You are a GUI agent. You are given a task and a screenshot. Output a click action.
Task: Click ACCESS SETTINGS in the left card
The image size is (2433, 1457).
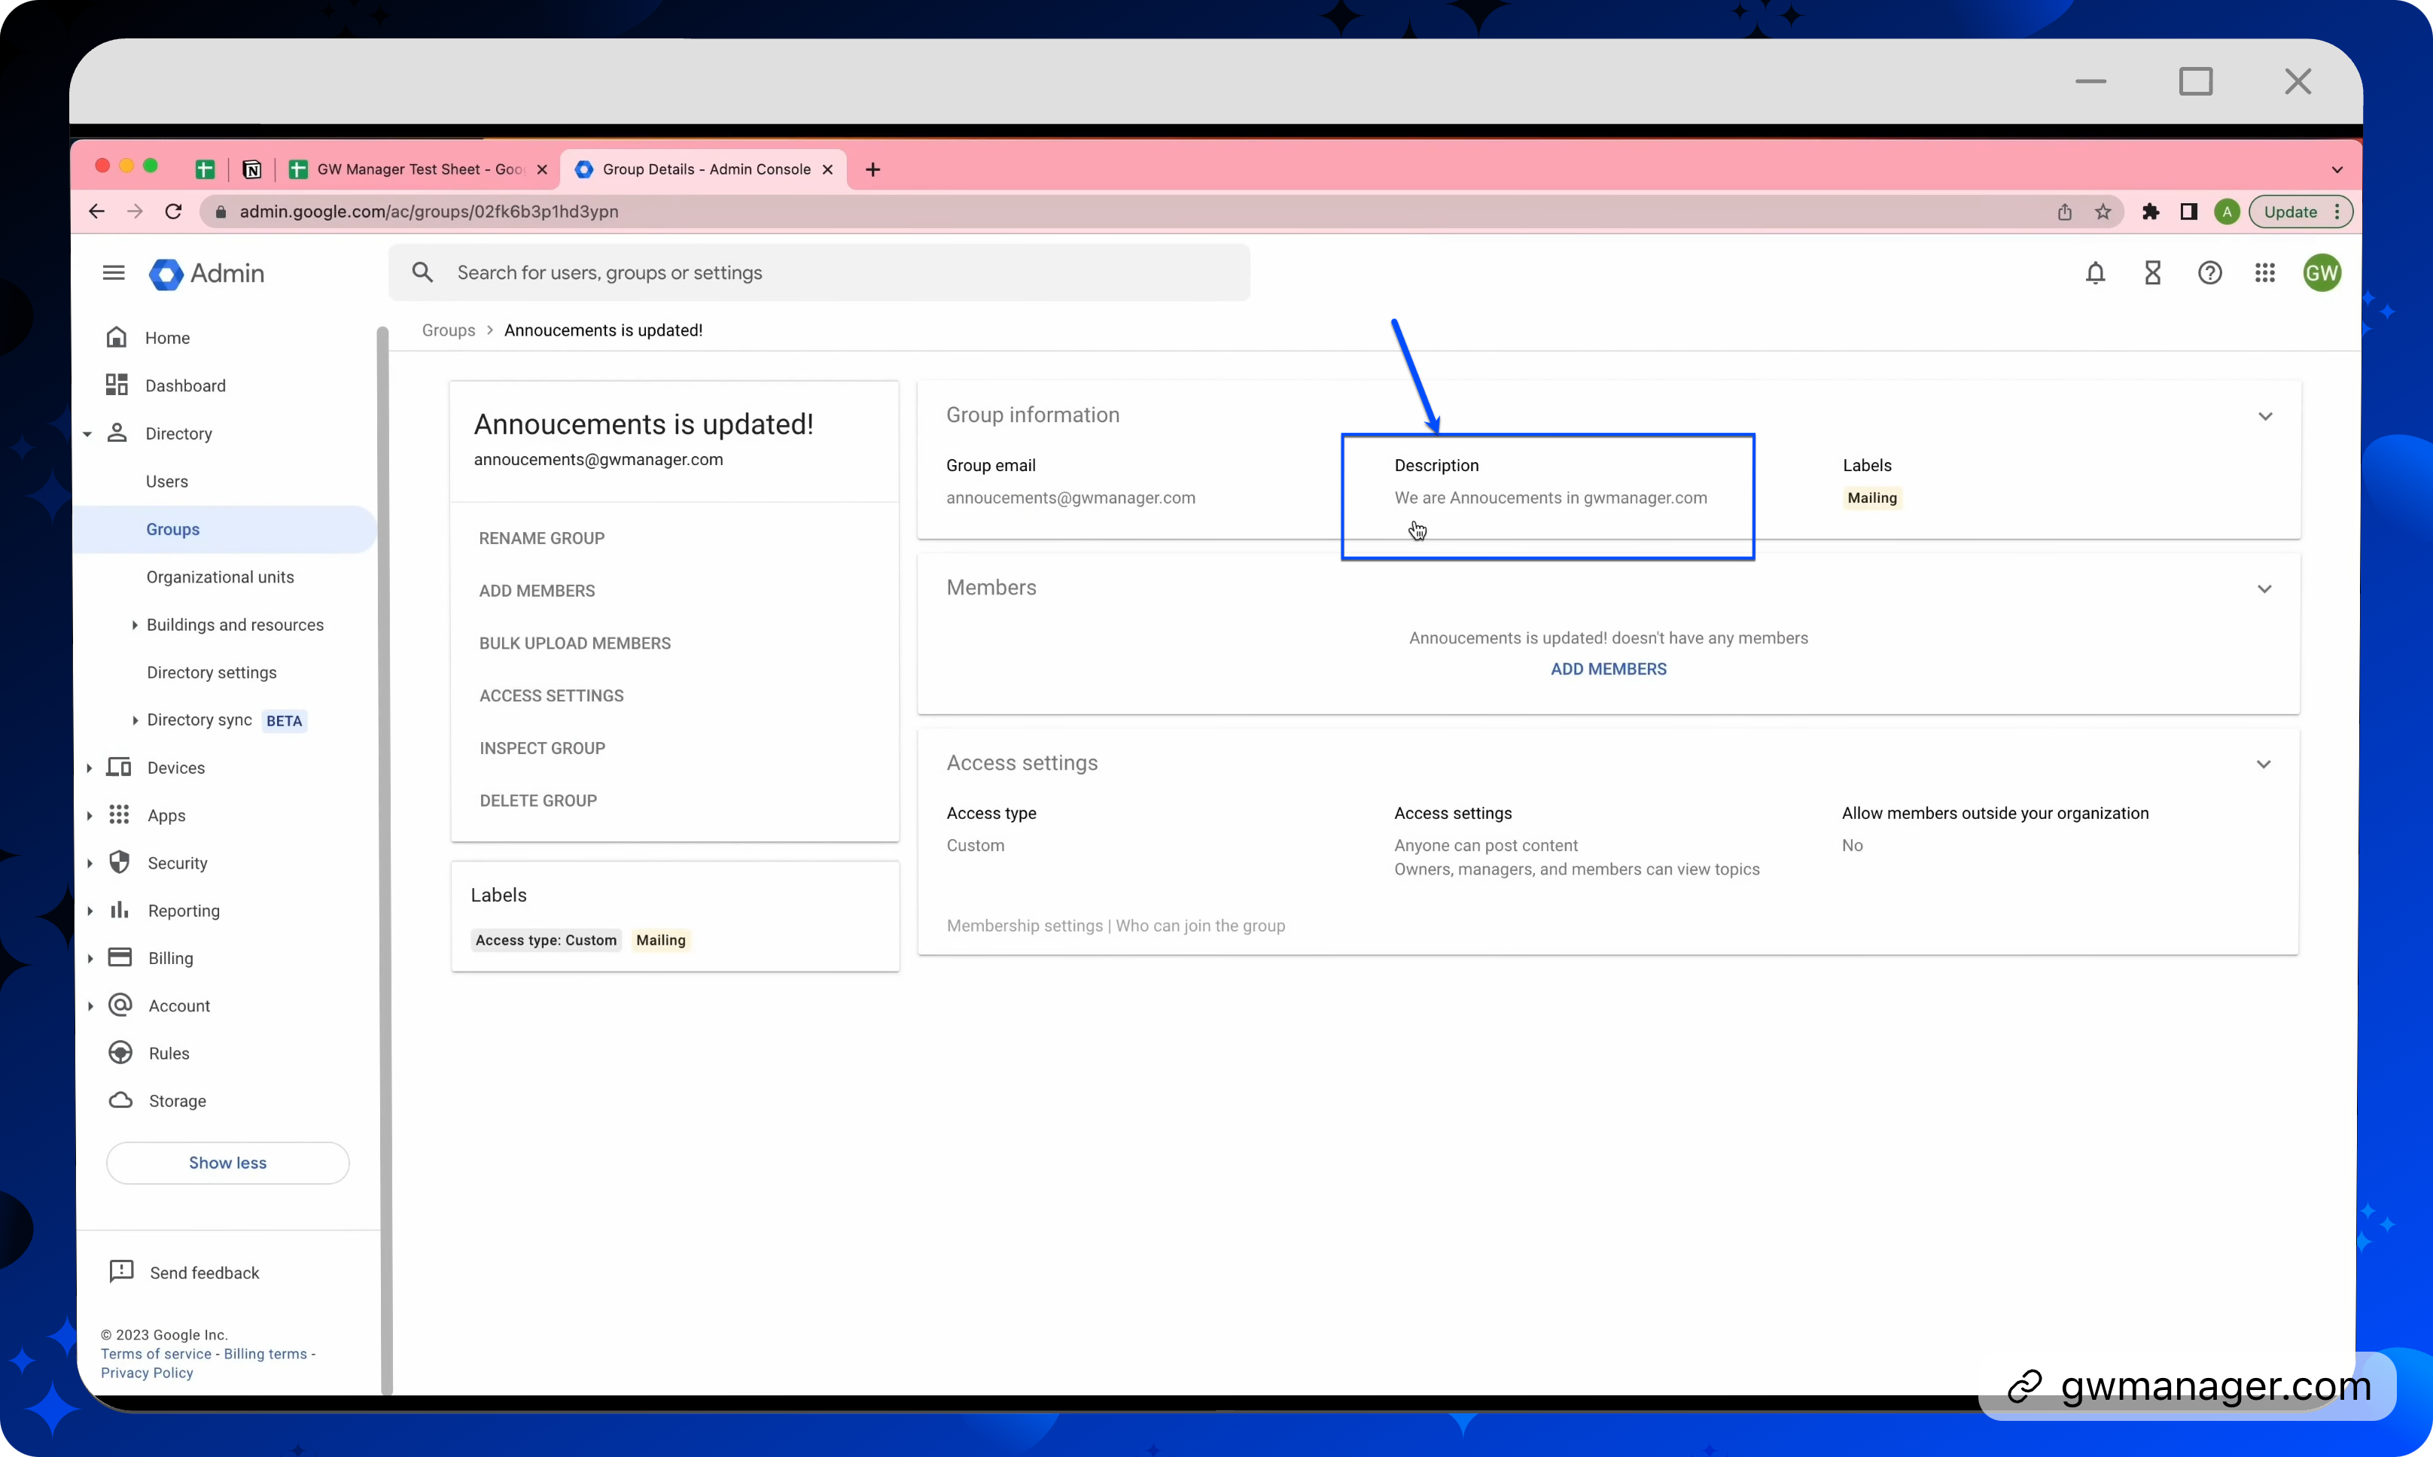[x=551, y=696]
